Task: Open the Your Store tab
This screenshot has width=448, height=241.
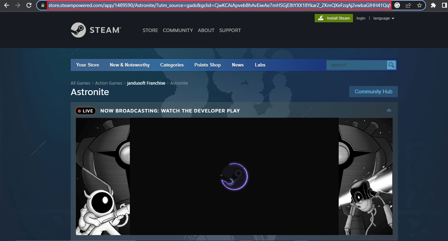Action: coord(88,65)
